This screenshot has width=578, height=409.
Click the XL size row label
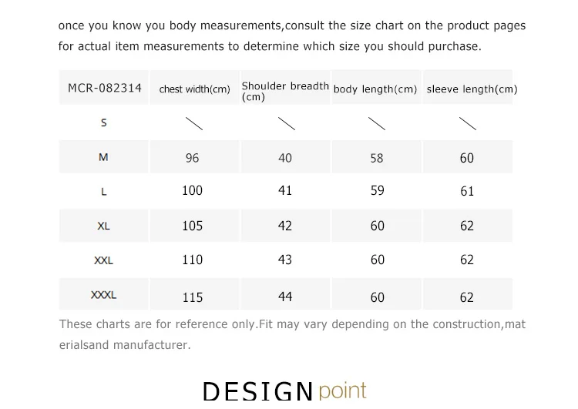click(x=103, y=226)
